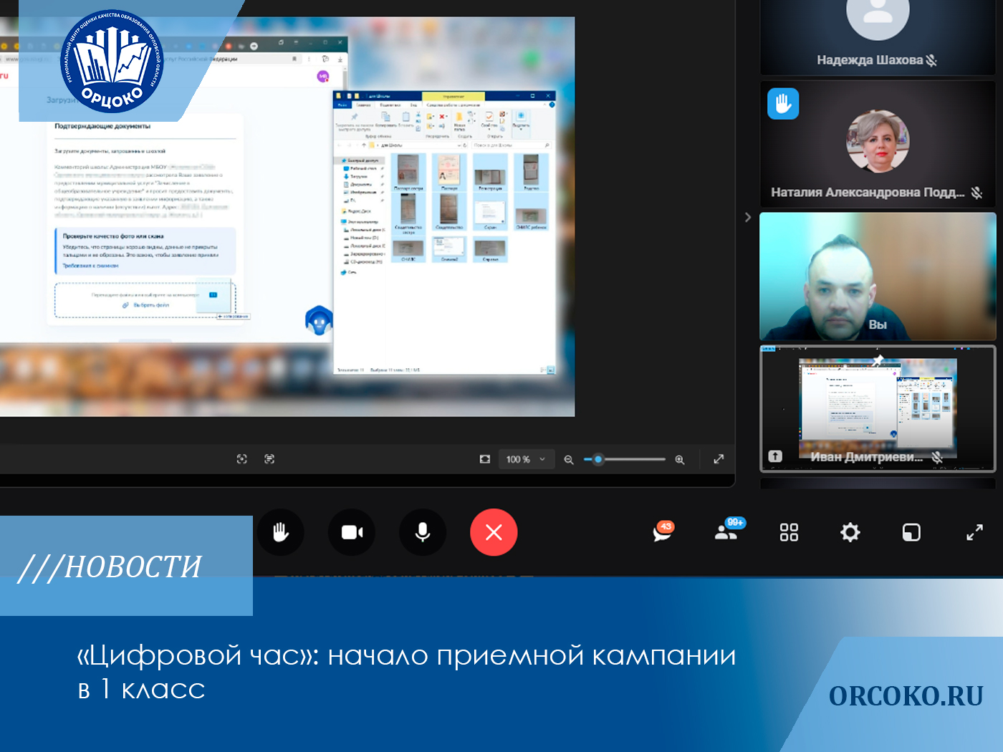Image resolution: width=1003 pixels, height=752 pixels.
Task: Adjust the shared screen zoom slider
Action: (x=598, y=460)
